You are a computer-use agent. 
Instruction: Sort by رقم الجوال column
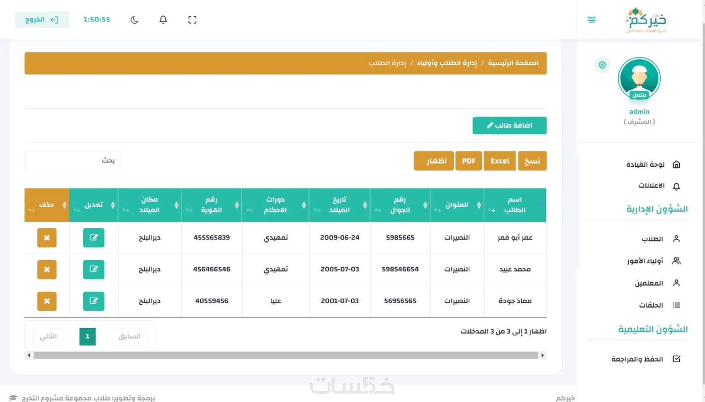(x=400, y=205)
